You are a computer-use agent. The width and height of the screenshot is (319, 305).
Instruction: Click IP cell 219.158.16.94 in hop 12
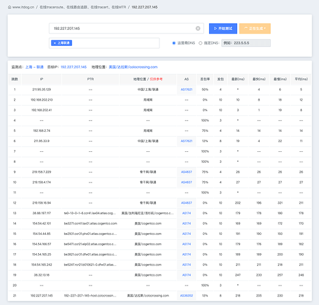pyautogui.click(x=42, y=203)
